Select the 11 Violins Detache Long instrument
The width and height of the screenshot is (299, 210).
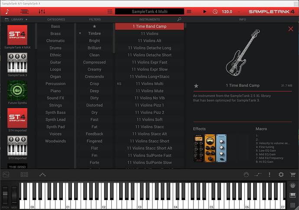149,48
